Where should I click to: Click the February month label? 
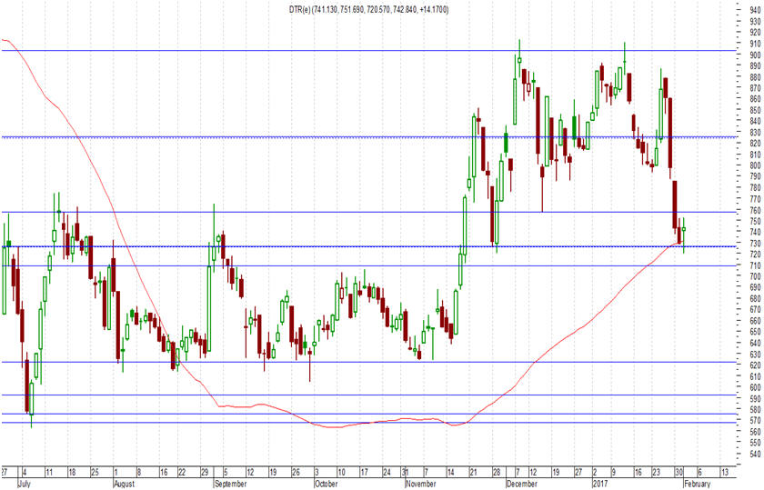click(x=697, y=484)
